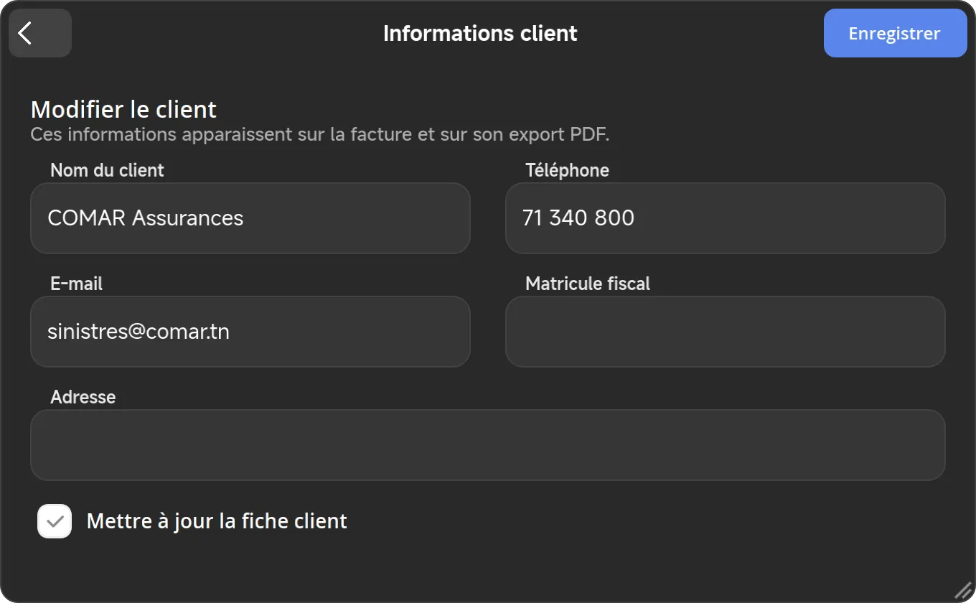Click the Téléphone input field
The height and width of the screenshot is (603, 976).
coord(726,218)
